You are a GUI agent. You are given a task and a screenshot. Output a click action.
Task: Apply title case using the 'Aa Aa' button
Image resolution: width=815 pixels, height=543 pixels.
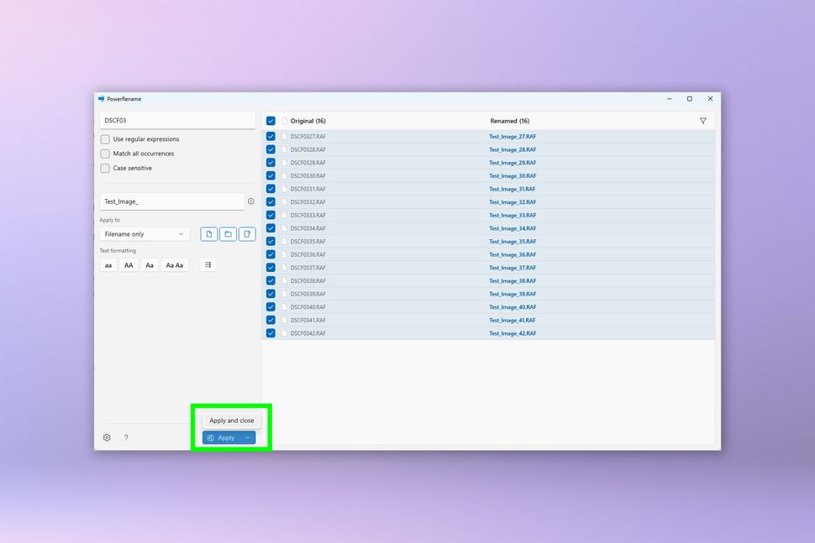174,264
